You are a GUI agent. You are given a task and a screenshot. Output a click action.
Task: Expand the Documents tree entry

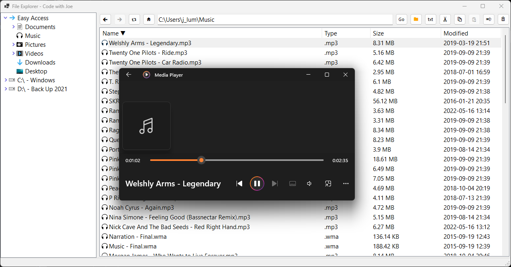click(x=13, y=27)
